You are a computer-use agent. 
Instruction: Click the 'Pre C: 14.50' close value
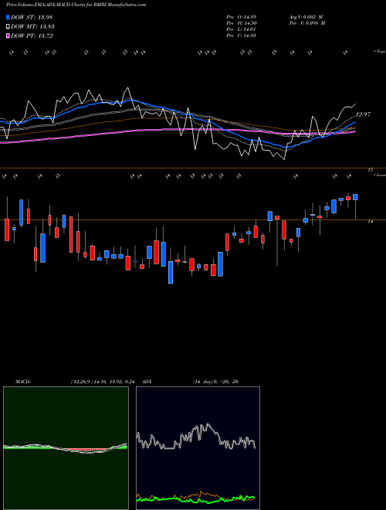(x=241, y=36)
